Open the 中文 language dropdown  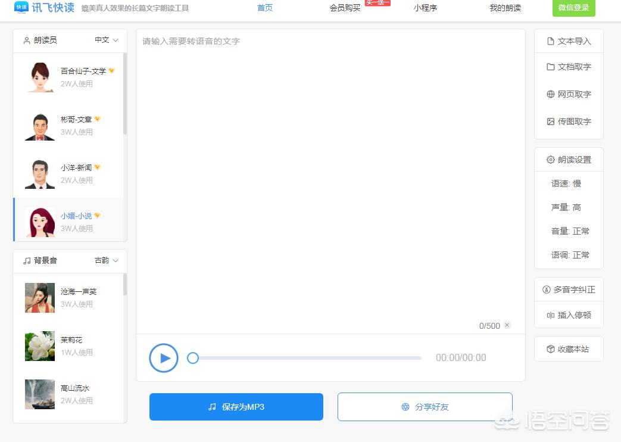[x=107, y=40]
